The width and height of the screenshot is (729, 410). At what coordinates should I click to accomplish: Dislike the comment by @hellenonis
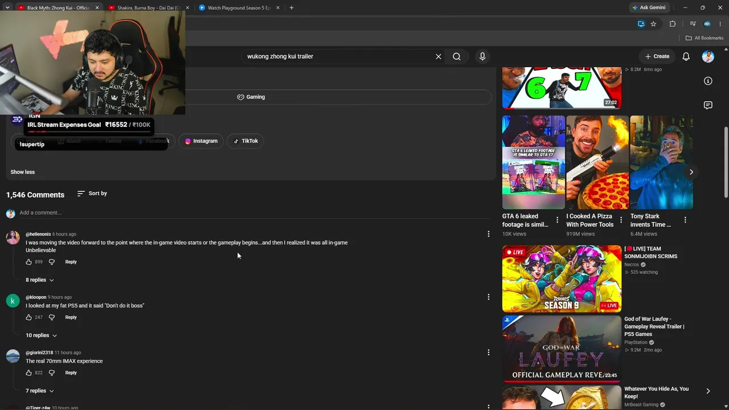(x=52, y=262)
